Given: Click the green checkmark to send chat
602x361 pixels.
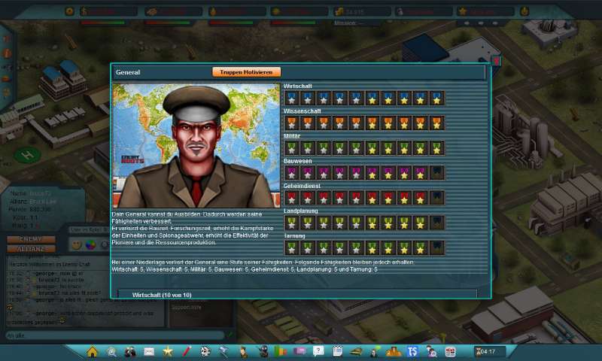Looking at the screenshot, I should 230,335.
